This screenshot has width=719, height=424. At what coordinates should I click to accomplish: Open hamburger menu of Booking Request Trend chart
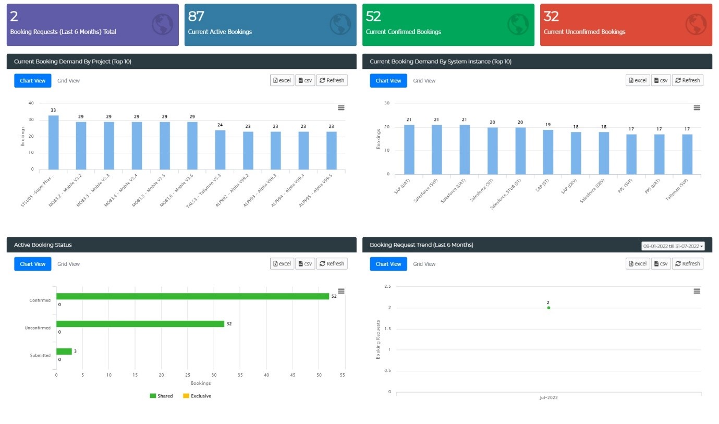(x=697, y=291)
